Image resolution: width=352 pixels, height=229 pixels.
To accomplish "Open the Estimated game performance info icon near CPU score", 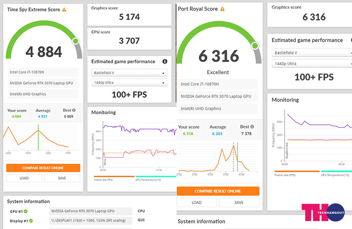I will coord(165,61).
